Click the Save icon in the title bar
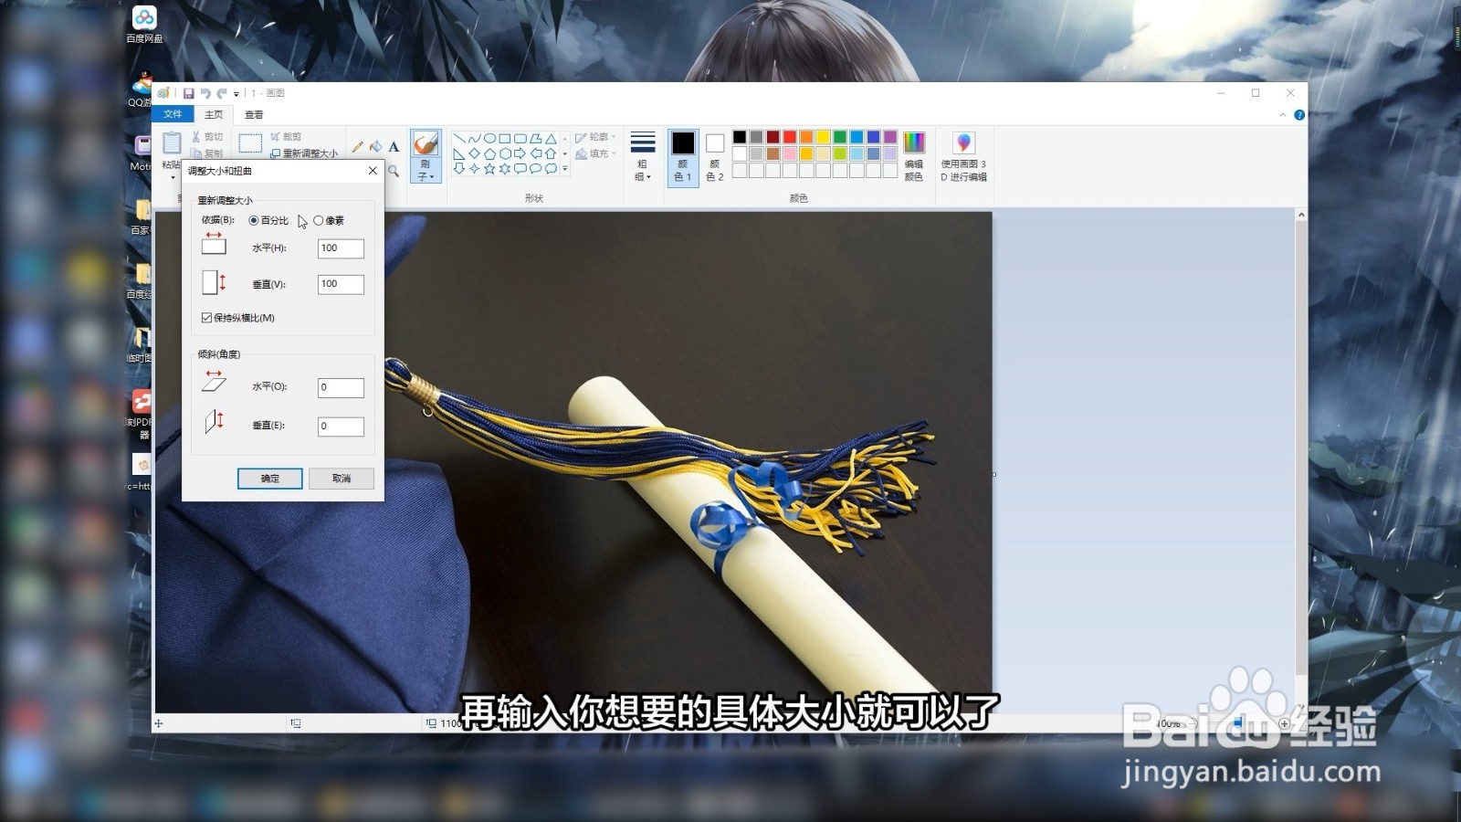The image size is (1461, 822). [x=188, y=93]
